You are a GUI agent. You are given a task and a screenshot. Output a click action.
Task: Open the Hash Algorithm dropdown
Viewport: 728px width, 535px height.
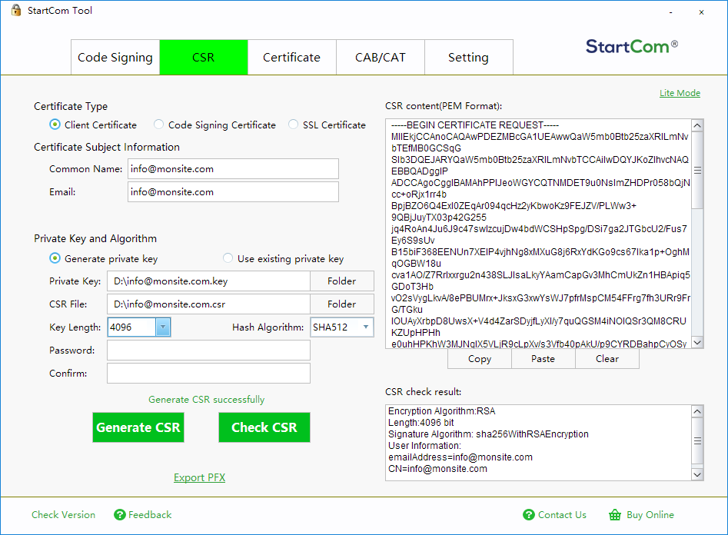click(366, 327)
